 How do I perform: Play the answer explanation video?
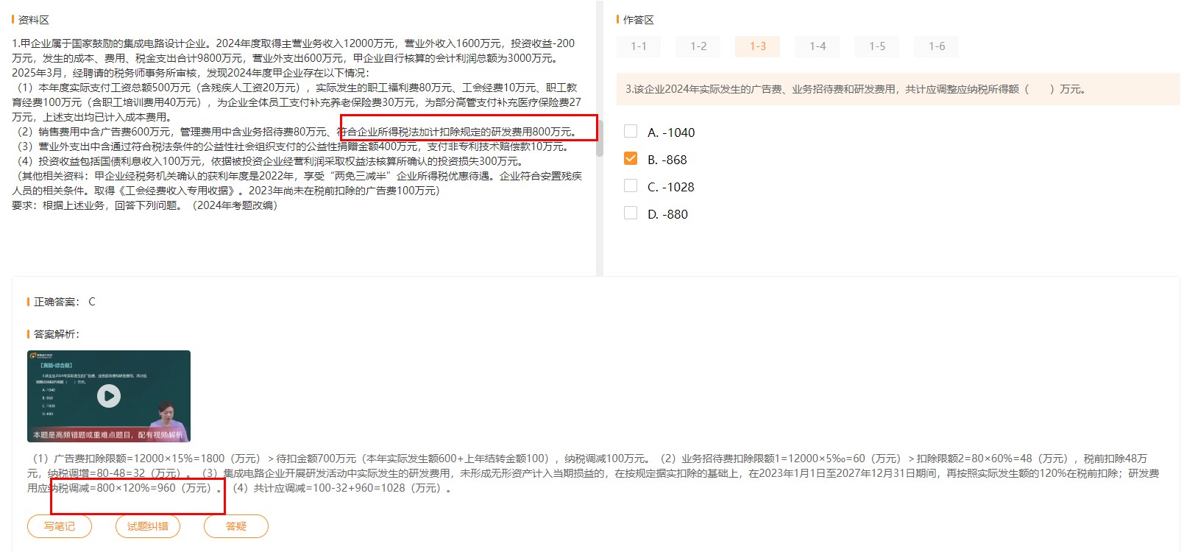click(109, 396)
